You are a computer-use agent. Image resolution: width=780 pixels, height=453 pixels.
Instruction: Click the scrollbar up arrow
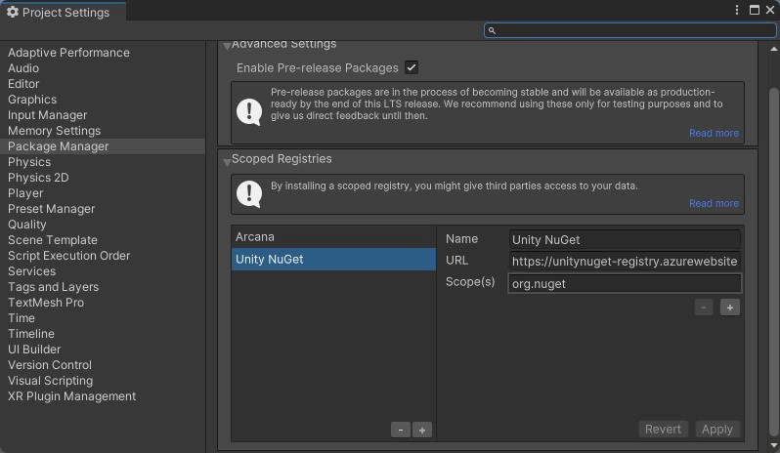point(773,49)
